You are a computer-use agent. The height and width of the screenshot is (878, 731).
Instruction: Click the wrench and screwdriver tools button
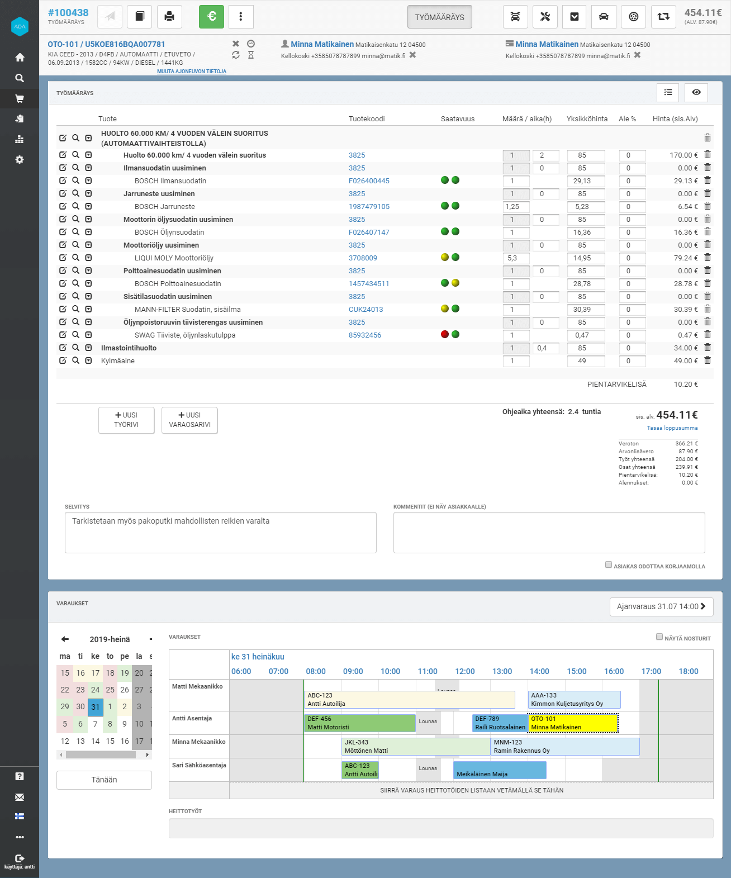tap(545, 17)
